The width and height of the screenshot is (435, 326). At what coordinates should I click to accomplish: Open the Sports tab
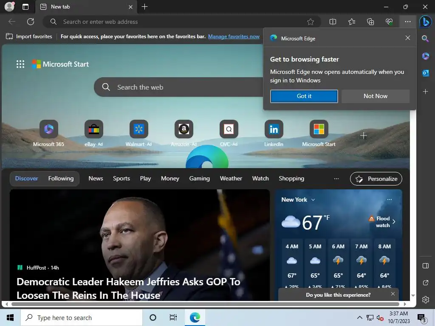pyautogui.click(x=121, y=179)
